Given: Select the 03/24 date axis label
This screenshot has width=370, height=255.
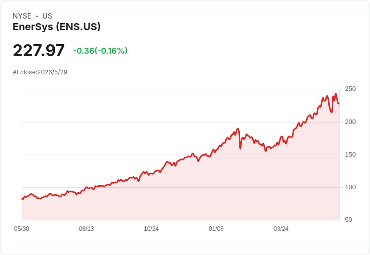Looking at the screenshot, I should point(281,228).
